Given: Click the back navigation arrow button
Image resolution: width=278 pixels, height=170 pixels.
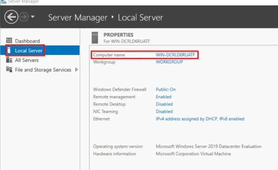Looking at the screenshot, I should tap(11, 17).
